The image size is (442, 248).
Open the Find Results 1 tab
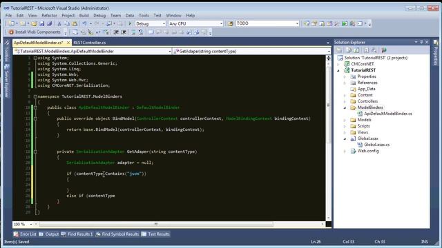[x=77, y=234]
